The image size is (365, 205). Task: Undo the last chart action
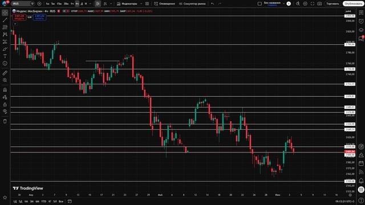pyautogui.click(x=213, y=4)
